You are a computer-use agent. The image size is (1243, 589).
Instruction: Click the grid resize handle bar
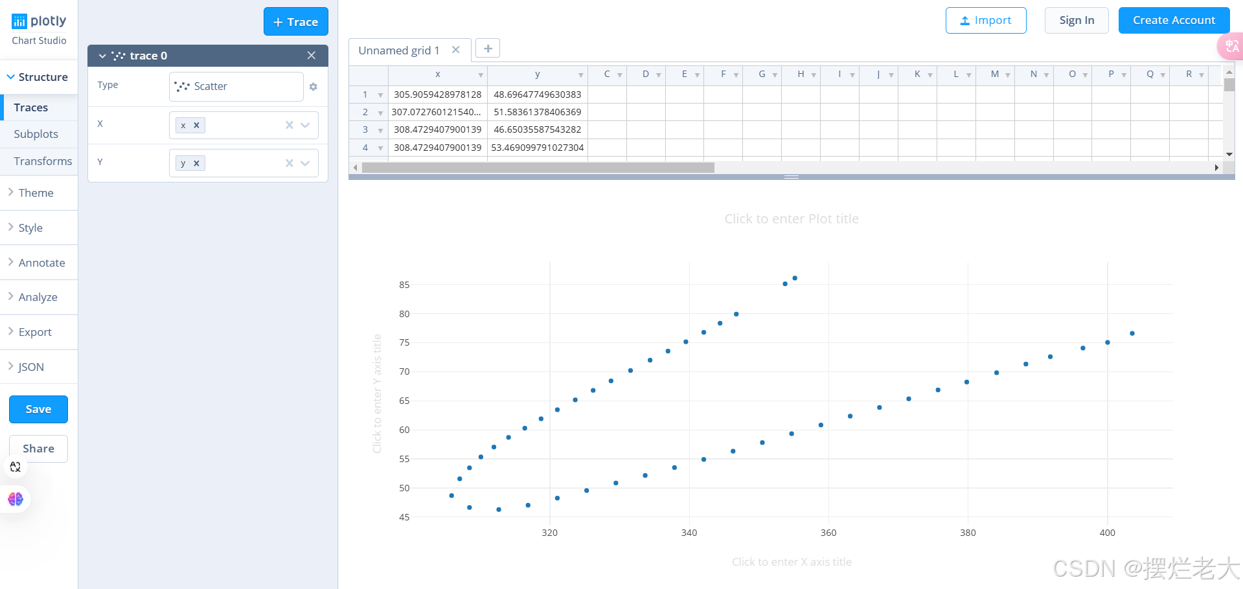(792, 177)
